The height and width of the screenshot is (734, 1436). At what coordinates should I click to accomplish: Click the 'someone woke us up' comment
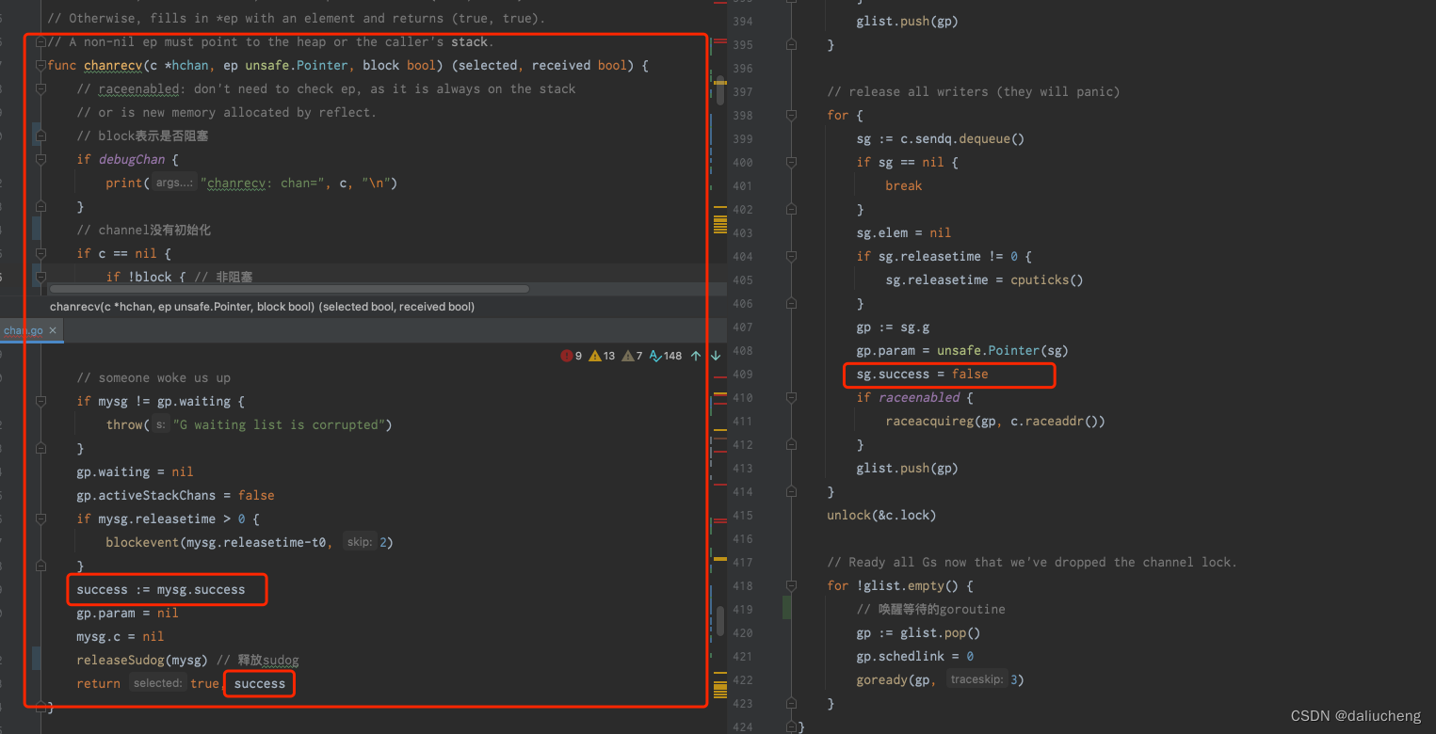(x=153, y=377)
